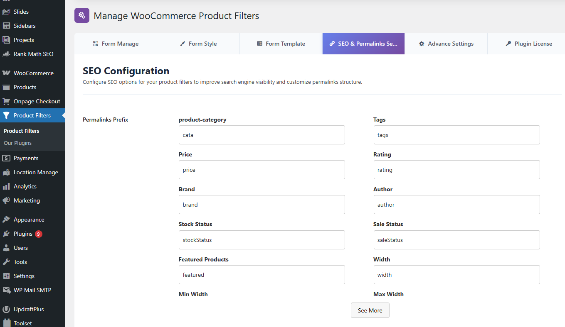This screenshot has height=327, width=565.
Task: Click the Sale Status input field
Action: point(456,240)
